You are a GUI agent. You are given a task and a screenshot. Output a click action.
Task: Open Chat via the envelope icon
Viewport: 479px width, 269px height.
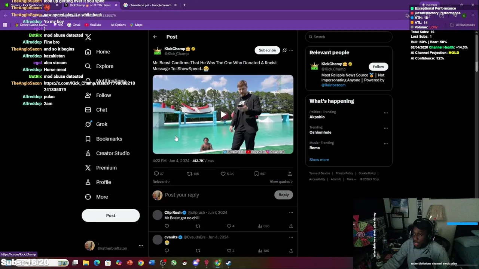pyautogui.click(x=88, y=110)
